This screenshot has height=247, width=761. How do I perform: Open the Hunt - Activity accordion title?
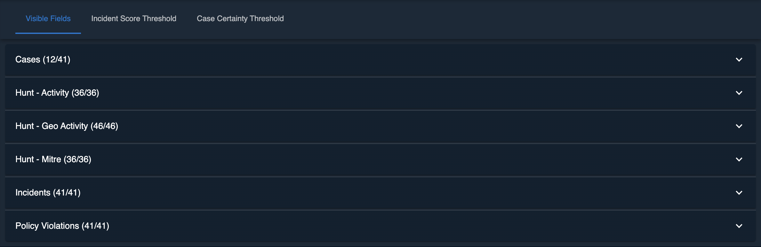42,93
